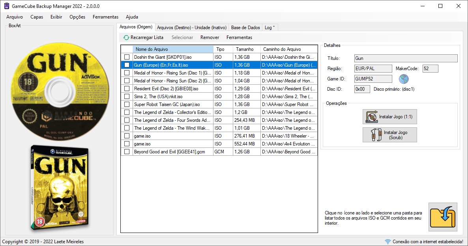
Task: Check the box for Gun (Europe) row
Action: pos(127,65)
